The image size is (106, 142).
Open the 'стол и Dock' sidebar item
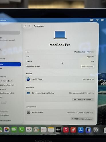click(6, 81)
